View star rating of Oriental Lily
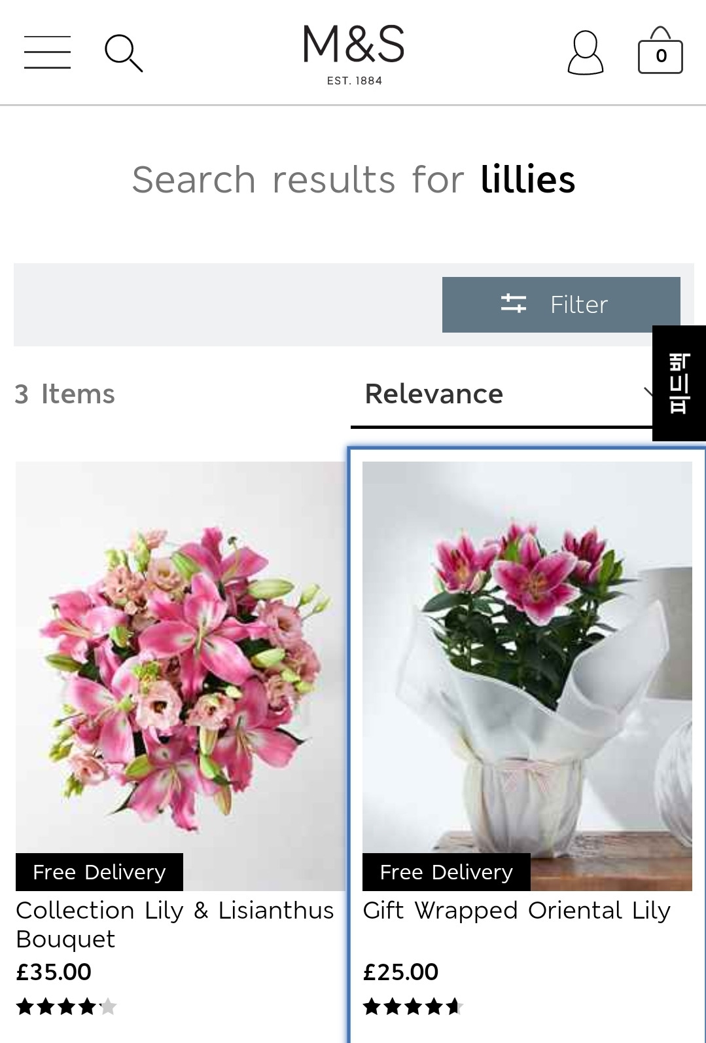This screenshot has width=706, height=1043. tap(413, 1006)
